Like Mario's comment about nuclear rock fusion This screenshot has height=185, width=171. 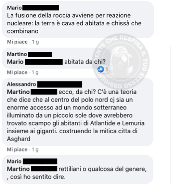coord(17,42)
